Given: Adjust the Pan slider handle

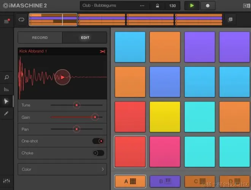Looking at the screenshot, I should click(77, 129).
